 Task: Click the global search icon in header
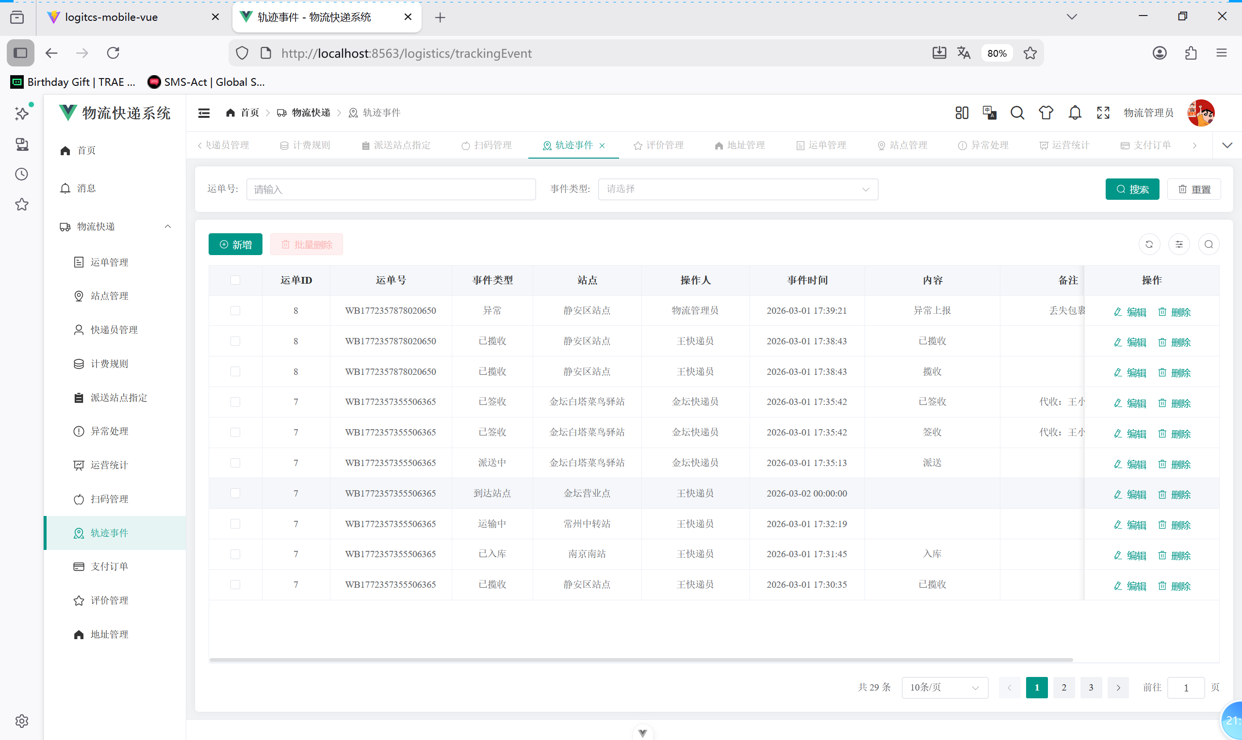pyautogui.click(x=1017, y=113)
